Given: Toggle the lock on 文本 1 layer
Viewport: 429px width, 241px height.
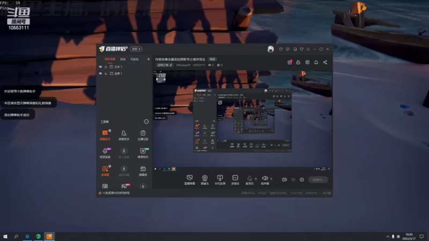Looking at the screenshot, I should [x=106, y=66].
